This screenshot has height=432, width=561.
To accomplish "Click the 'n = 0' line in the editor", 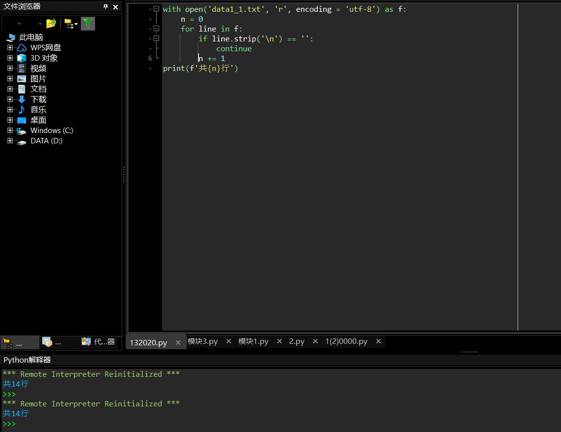I will coord(192,19).
